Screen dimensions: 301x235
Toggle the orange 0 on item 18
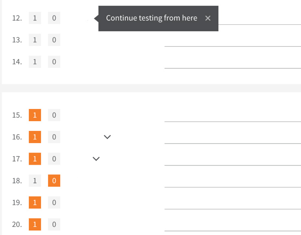(x=54, y=181)
